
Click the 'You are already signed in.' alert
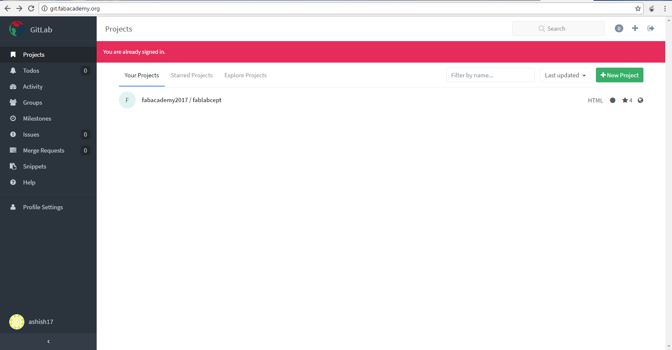click(381, 52)
